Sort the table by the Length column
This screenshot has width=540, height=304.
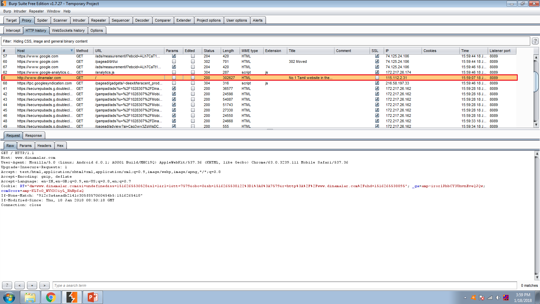[x=230, y=51]
